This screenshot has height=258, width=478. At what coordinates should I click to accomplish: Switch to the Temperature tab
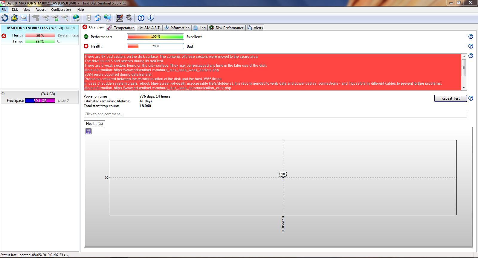point(121,28)
